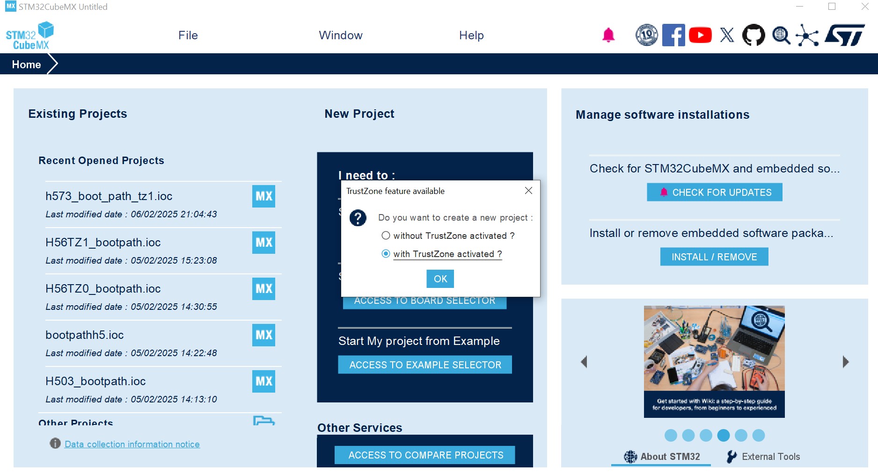Switch to the External Tools tab
Screen dimensions: 878x473
click(763, 457)
